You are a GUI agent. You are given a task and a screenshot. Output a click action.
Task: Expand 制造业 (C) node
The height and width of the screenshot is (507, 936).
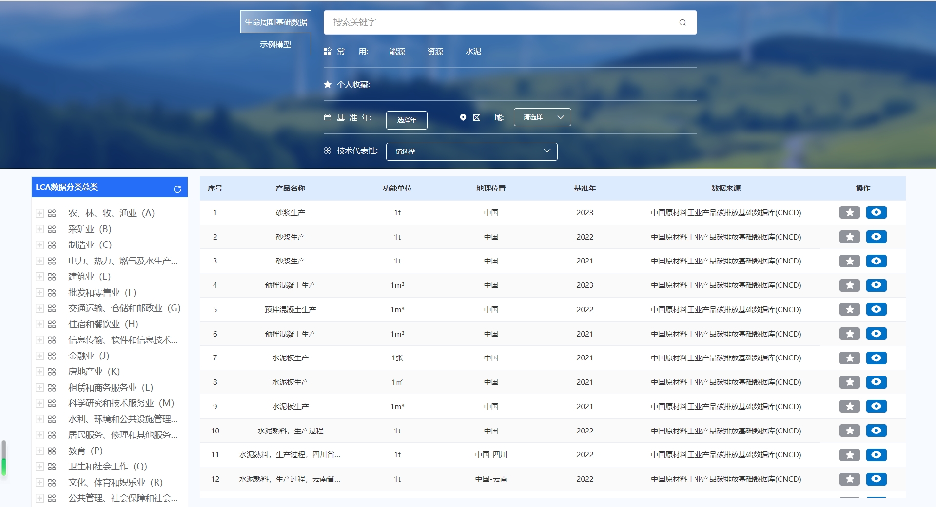coord(39,245)
